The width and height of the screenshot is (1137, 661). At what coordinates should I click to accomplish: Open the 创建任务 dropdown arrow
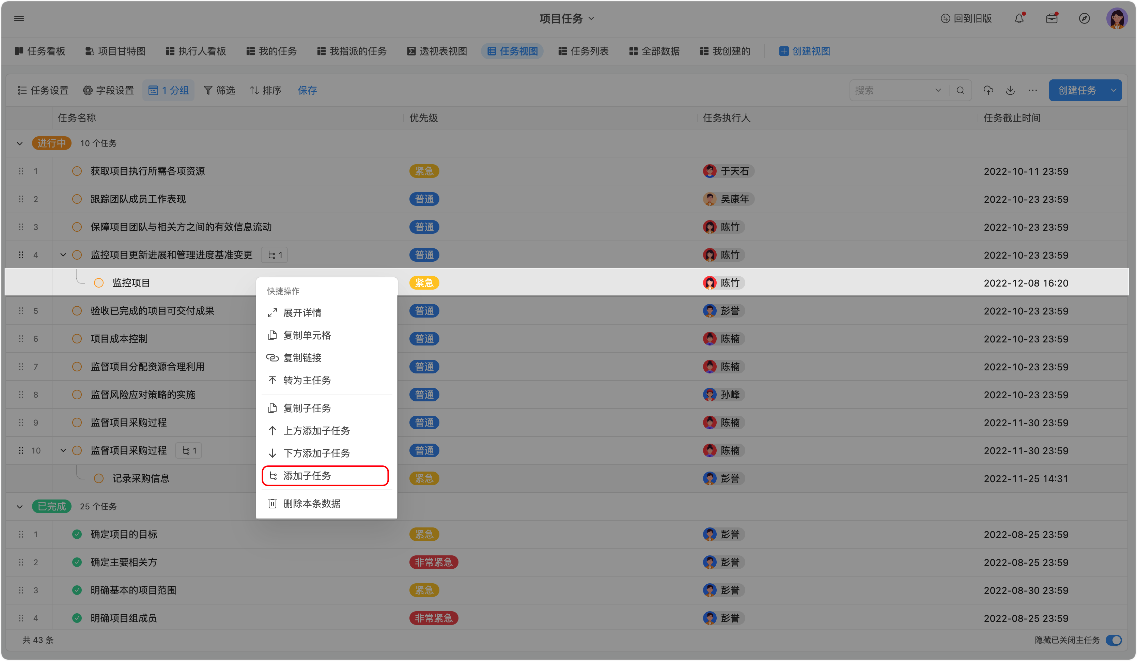click(x=1113, y=90)
